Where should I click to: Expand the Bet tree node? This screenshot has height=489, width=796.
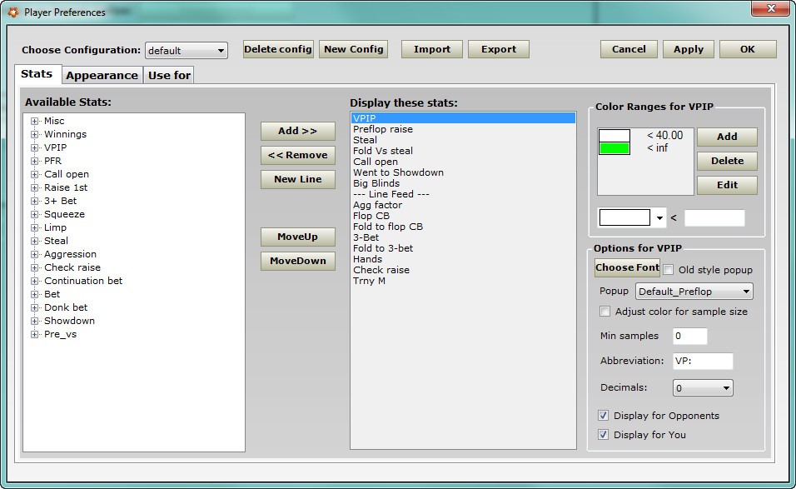(x=34, y=294)
